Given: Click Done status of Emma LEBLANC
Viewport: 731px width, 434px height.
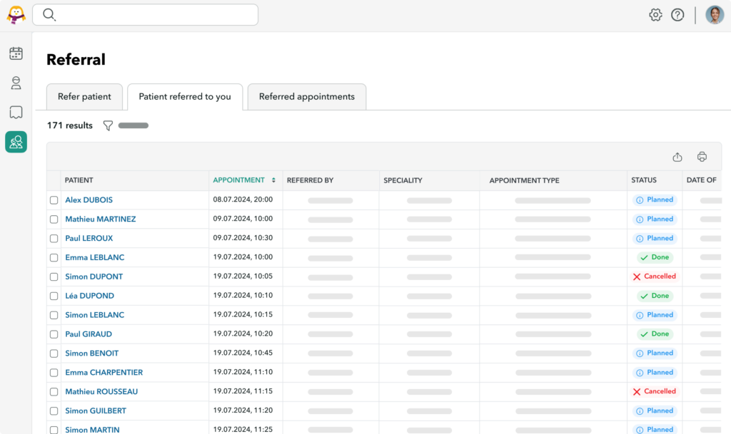Looking at the screenshot, I should click(655, 257).
